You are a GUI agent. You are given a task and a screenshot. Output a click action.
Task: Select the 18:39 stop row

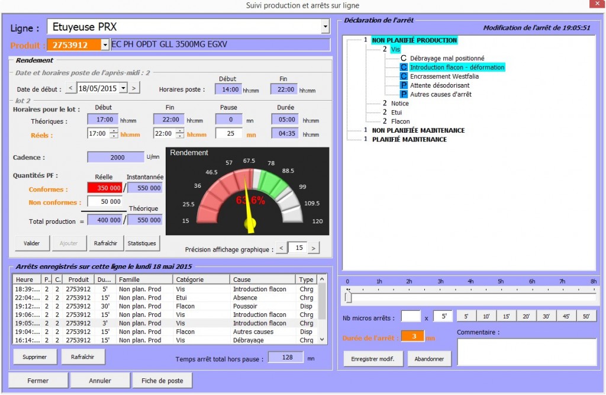coord(166,289)
